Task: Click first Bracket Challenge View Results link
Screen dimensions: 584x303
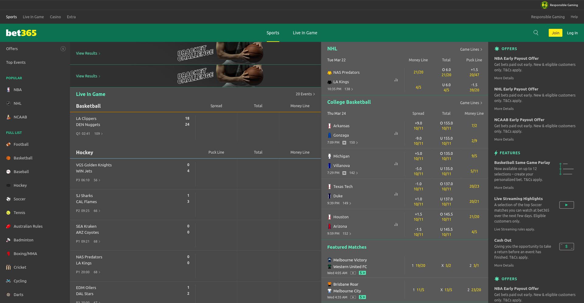Action: (88, 53)
